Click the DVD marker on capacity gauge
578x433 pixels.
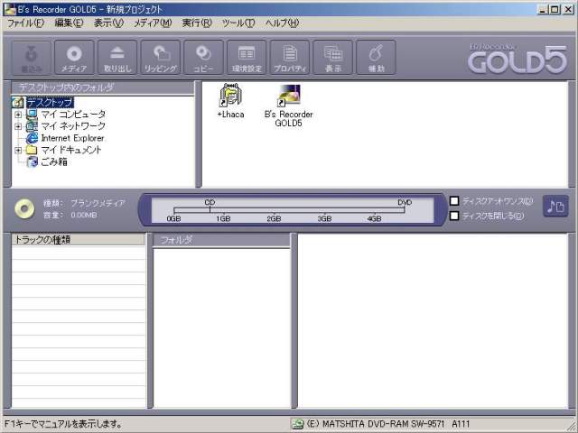(x=405, y=202)
